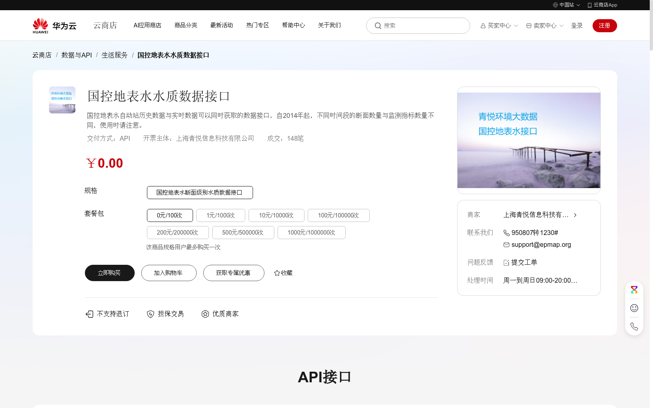Click the 获取专属优惠 button
Screen dimensions: 653x408
(x=234, y=273)
